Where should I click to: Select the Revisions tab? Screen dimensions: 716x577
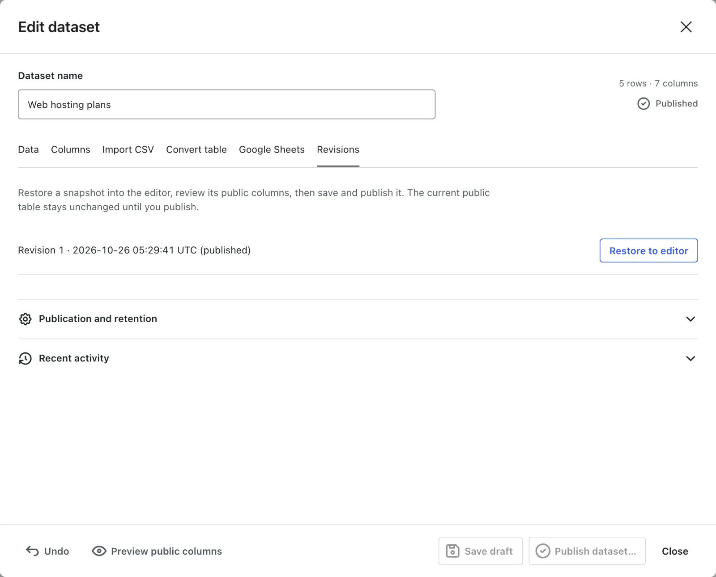pyautogui.click(x=338, y=149)
